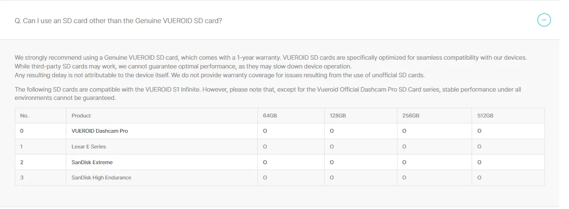The height and width of the screenshot is (209, 569).
Task: Click the 256GB column header
Action: point(434,116)
